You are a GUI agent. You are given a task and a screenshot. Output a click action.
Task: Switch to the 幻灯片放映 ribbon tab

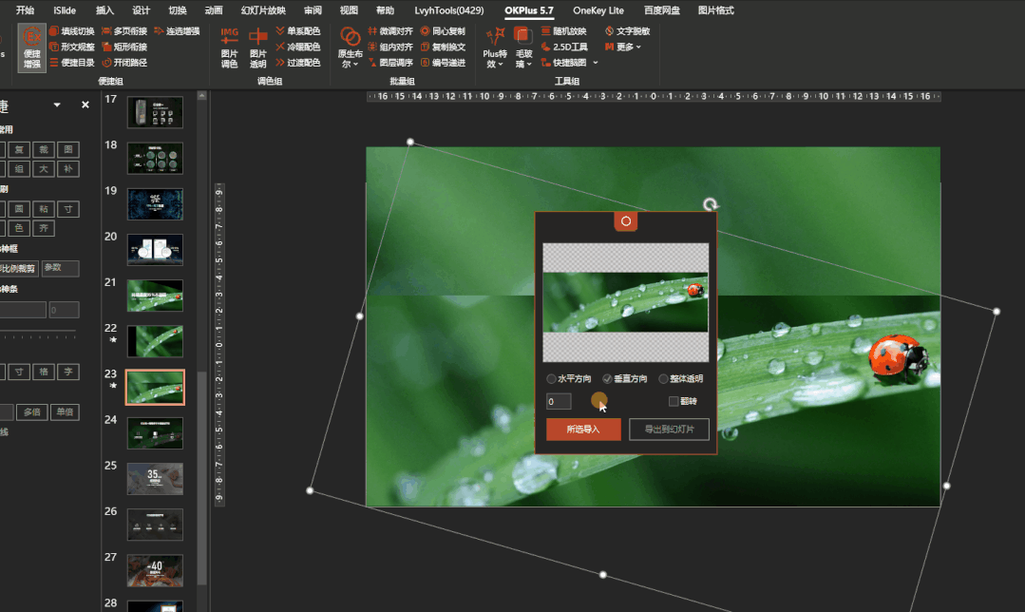pyautogui.click(x=263, y=10)
